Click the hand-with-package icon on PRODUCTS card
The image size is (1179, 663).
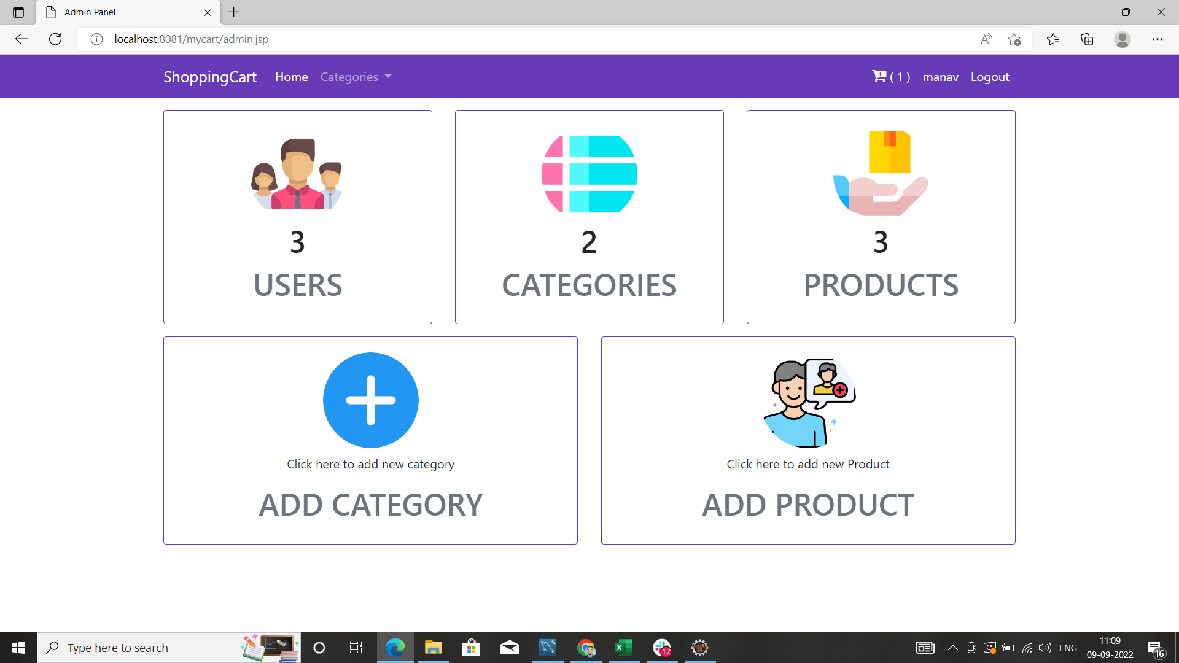880,174
